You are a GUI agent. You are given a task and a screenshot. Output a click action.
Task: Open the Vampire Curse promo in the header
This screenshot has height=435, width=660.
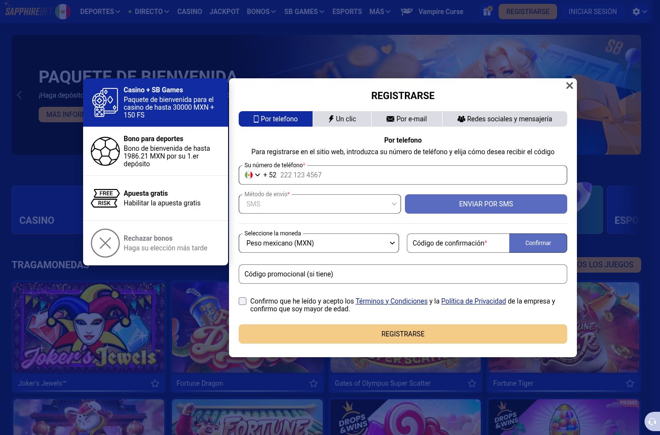coord(432,12)
